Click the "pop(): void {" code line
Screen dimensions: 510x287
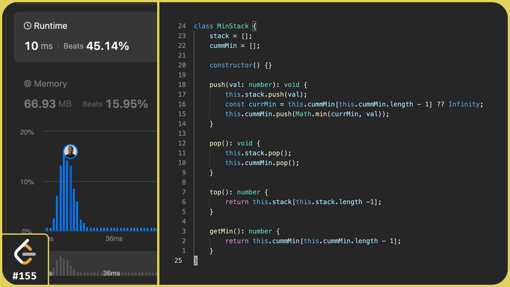(235, 143)
